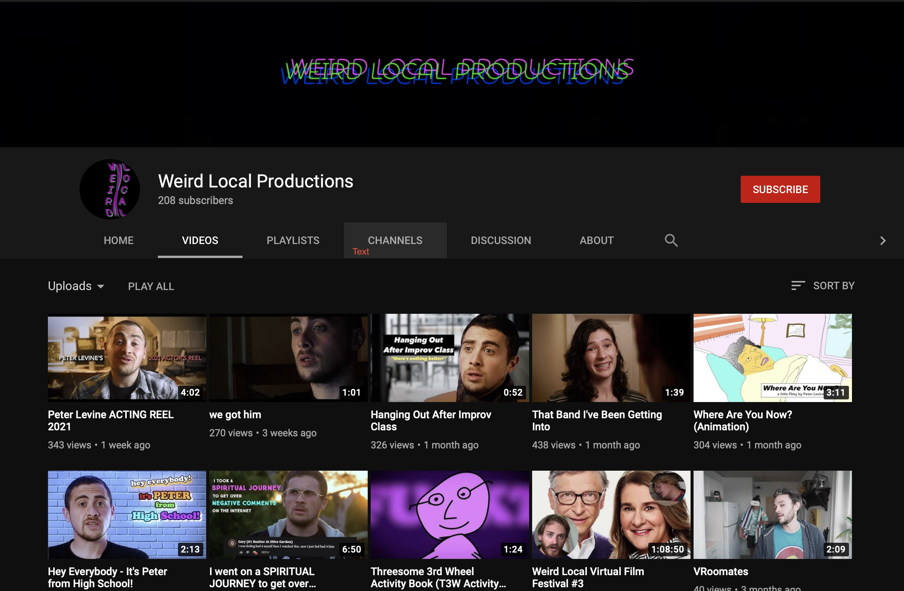Open the 'we got him' video thumbnail

pos(288,358)
